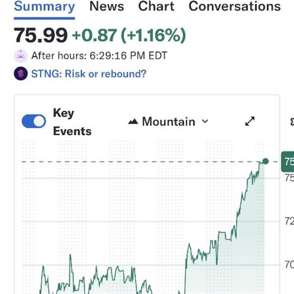Switch to the News tab
This screenshot has height=294, width=294.
[x=107, y=6]
